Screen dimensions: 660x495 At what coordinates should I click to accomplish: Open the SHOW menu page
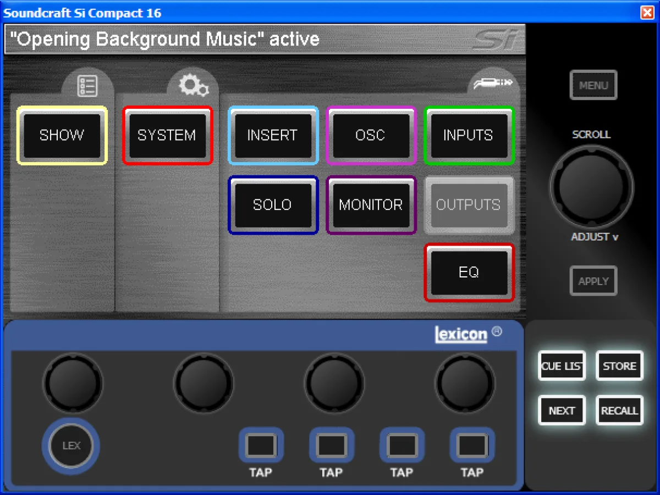pyautogui.click(x=62, y=135)
